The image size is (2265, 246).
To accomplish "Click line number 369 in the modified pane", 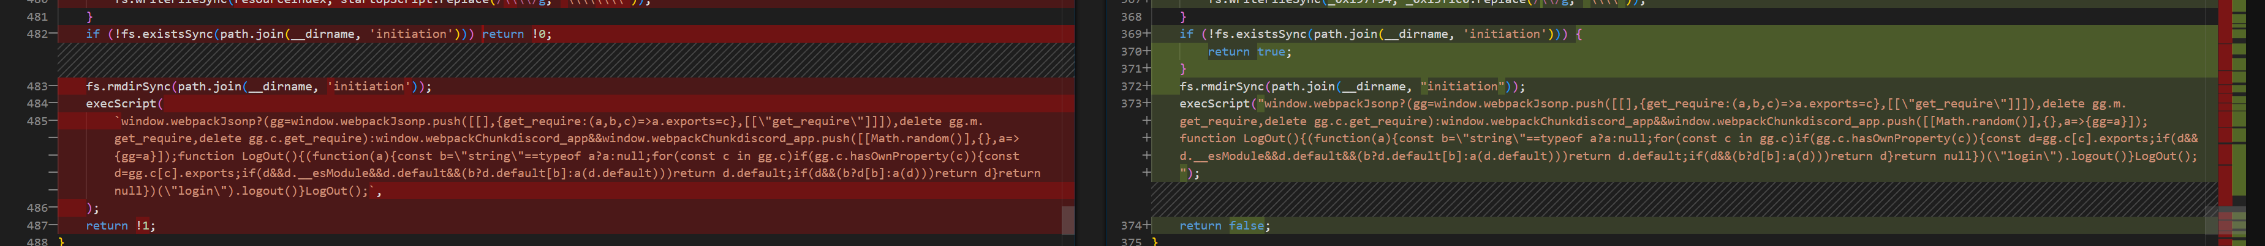I will coord(1131,34).
